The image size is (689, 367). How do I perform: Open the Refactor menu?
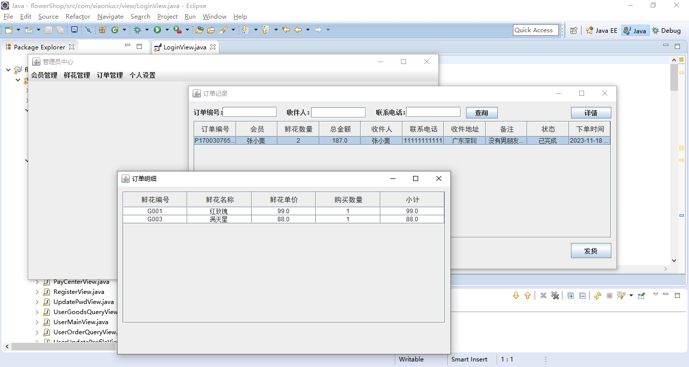pos(78,17)
